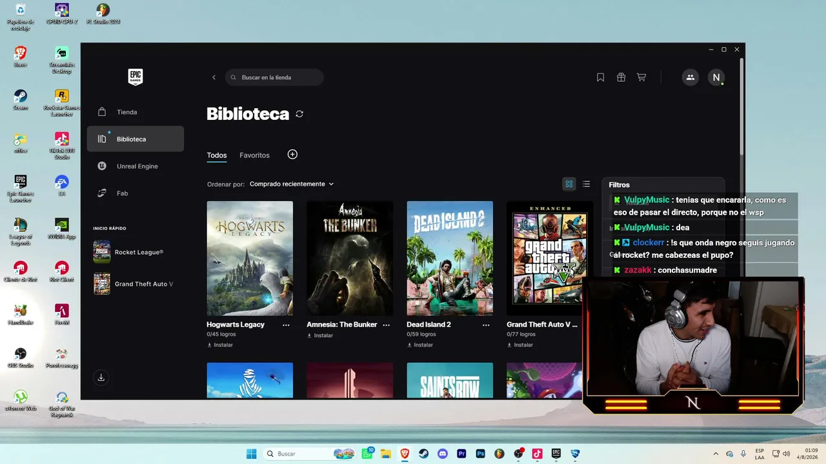Open options menu for Hogwarts Legacy
826x464 pixels.
286,325
